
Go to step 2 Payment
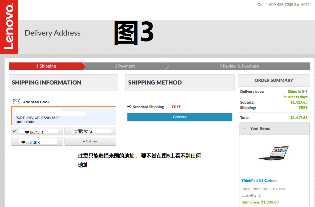124,66
